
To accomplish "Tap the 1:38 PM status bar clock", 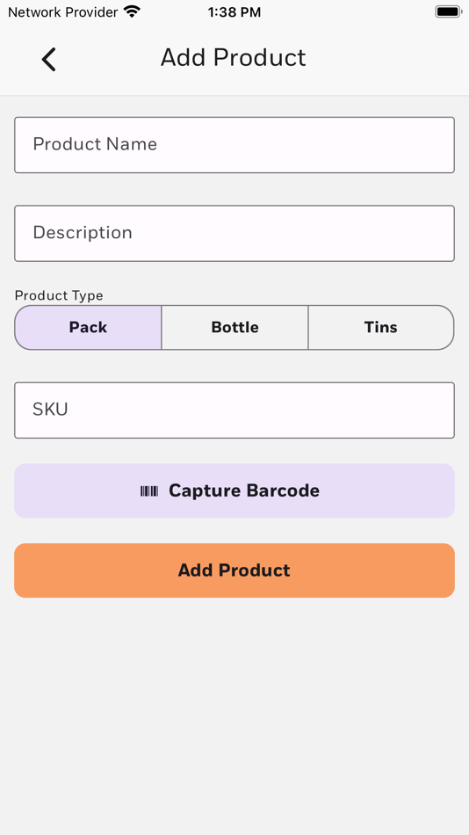I will (234, 12).
